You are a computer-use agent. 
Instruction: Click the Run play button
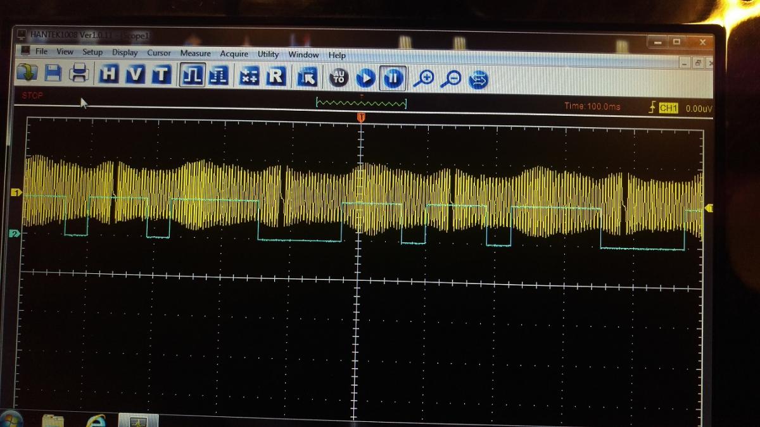(365, 78)
